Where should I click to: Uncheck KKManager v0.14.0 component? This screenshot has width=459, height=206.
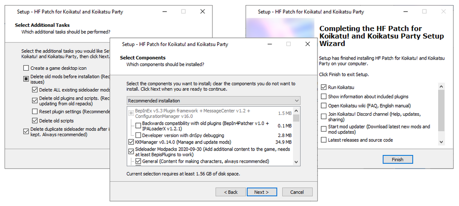tap(131, 142)
